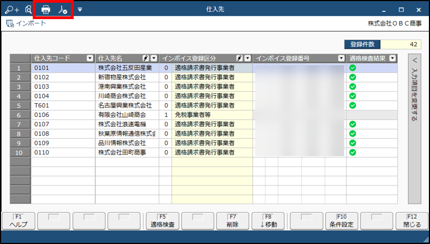Screen dimensions: 430x244
Task: Click supplier name 有限会社山崎商会
Action: click(x=122, y=115)
